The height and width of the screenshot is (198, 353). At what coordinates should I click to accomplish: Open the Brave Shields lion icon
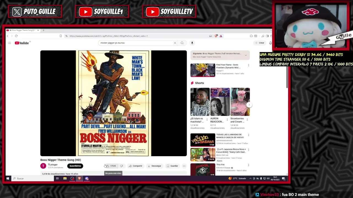(216, 36)
